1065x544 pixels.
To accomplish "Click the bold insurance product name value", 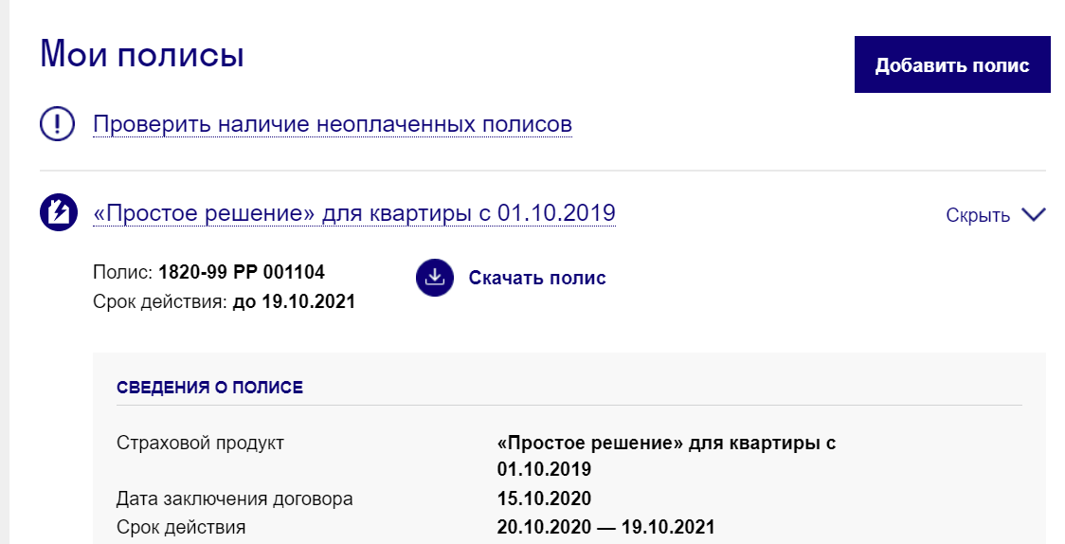I will [x=665, y=443].
